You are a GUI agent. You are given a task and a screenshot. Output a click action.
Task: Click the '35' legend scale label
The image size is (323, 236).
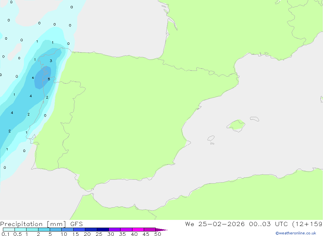[x=122, y=234]
